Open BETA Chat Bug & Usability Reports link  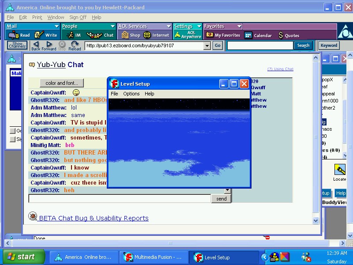pyautogui.click(x=94, y=218)
